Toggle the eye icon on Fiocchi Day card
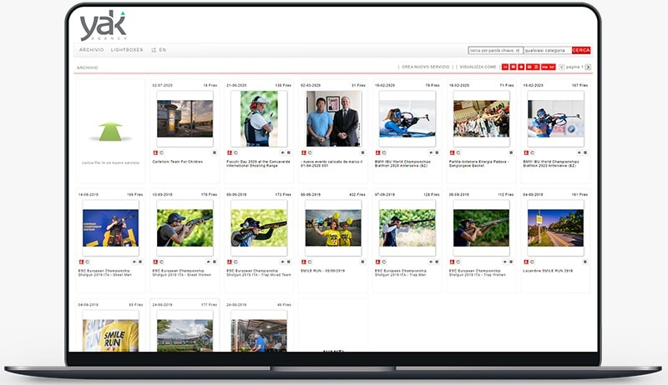 click(282, 152)
